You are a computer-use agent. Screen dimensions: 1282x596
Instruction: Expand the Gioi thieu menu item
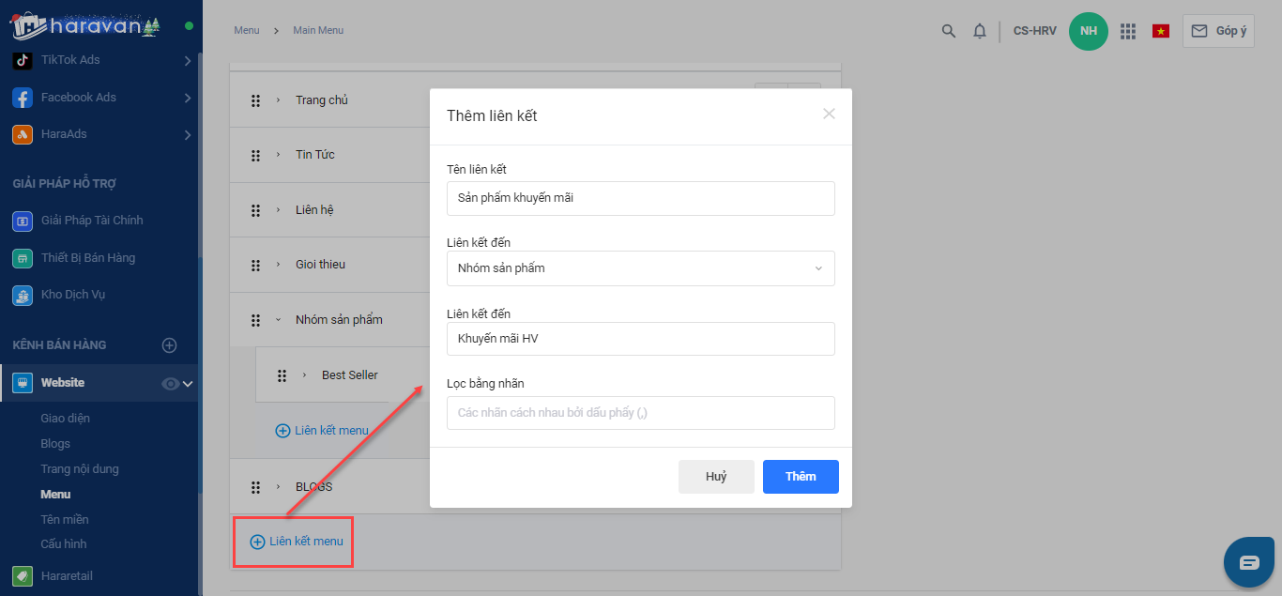coord(279,265)
